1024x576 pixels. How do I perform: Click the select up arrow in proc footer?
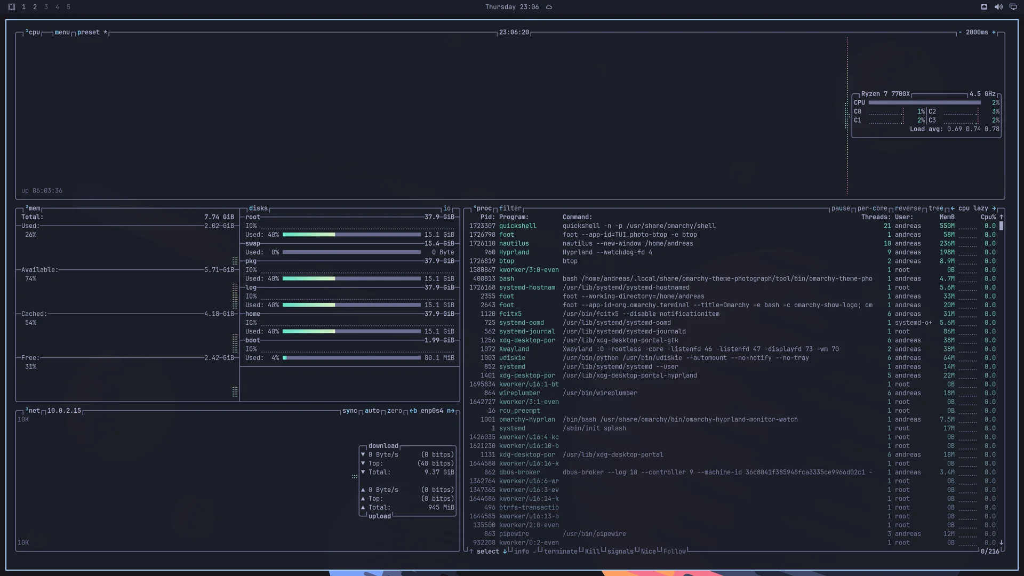(x=471, y=551)
